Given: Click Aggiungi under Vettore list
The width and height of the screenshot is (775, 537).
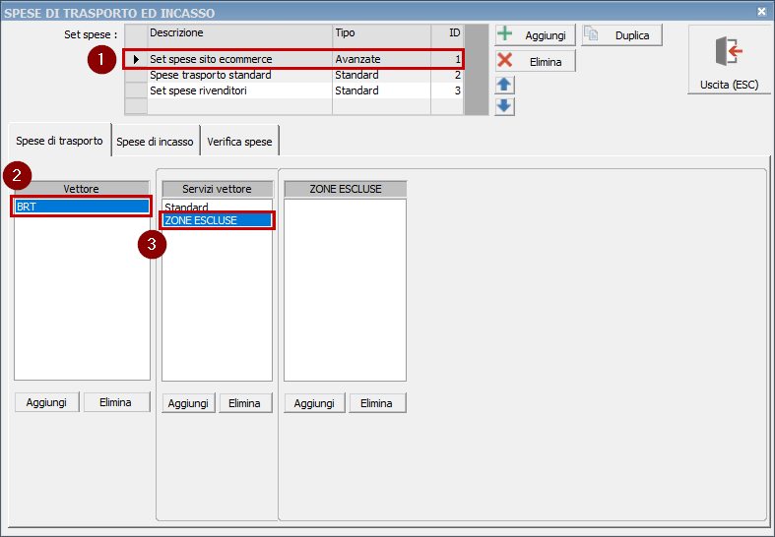Looking at the screenshot, I should (46, 402).
